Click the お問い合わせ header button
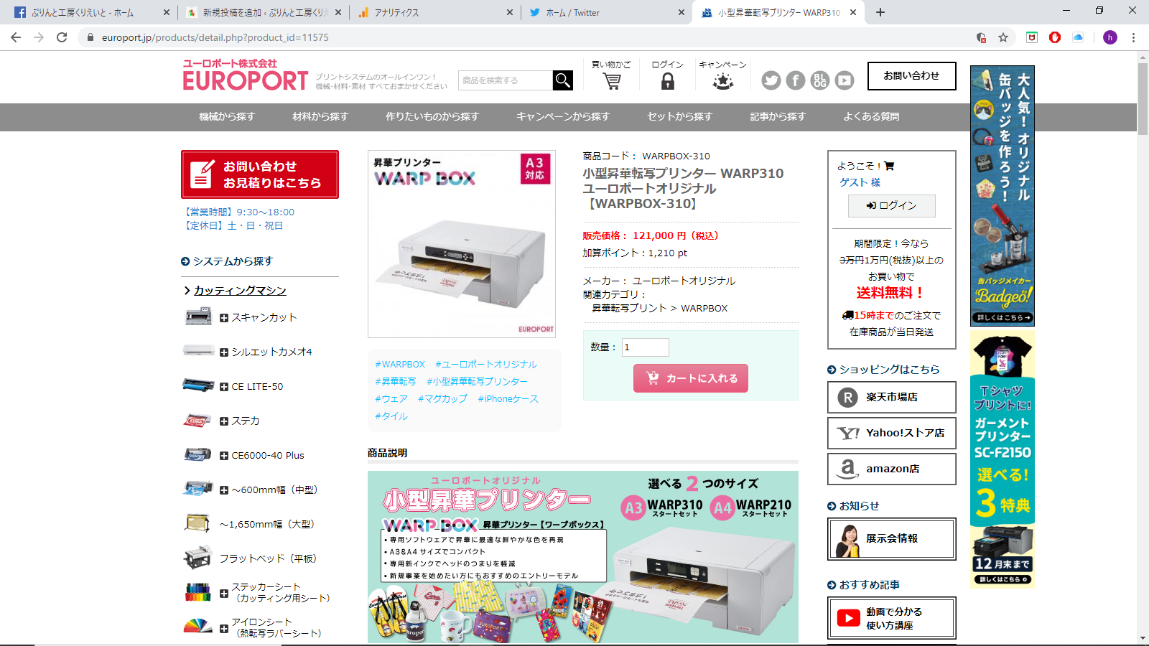1149x646 pixels. 912,75
